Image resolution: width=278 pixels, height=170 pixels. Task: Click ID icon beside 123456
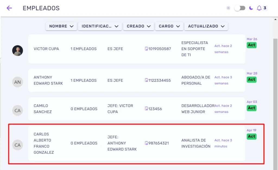tap(146, 109)
